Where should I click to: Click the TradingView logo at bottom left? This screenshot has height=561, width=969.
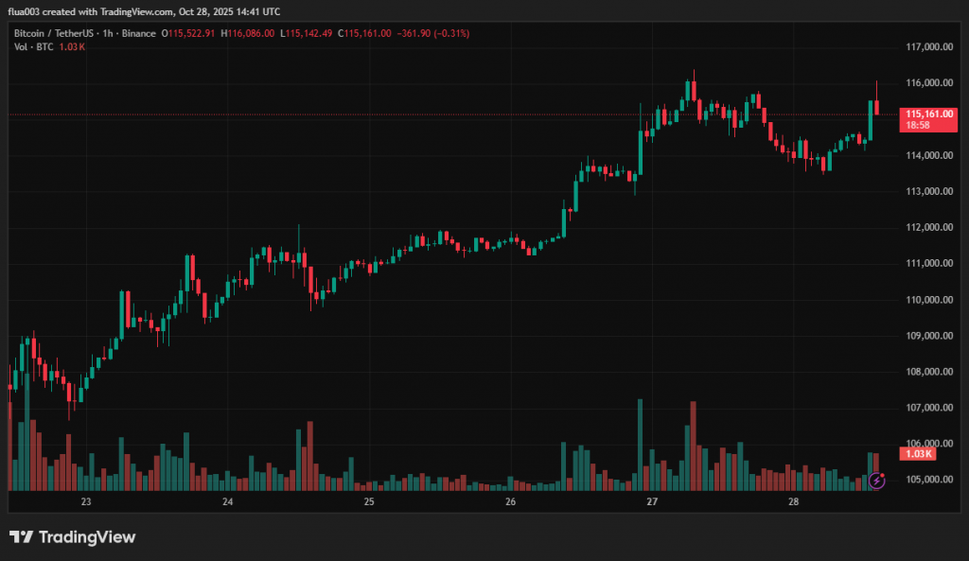click(73, 537)
